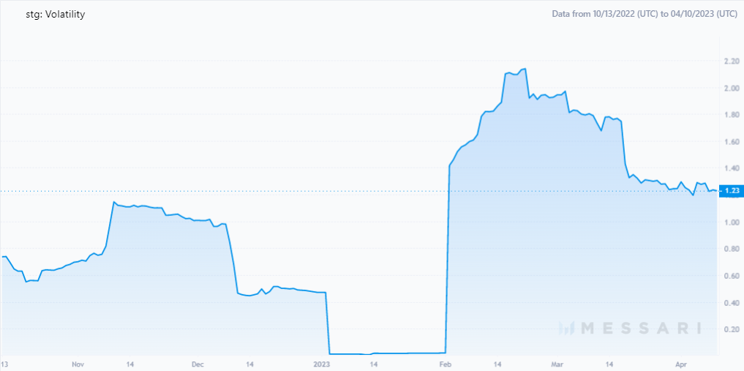Viewport: 744px width, 371px height.
Task: Click the flat near-zero line in January
Action: (387, 353)
